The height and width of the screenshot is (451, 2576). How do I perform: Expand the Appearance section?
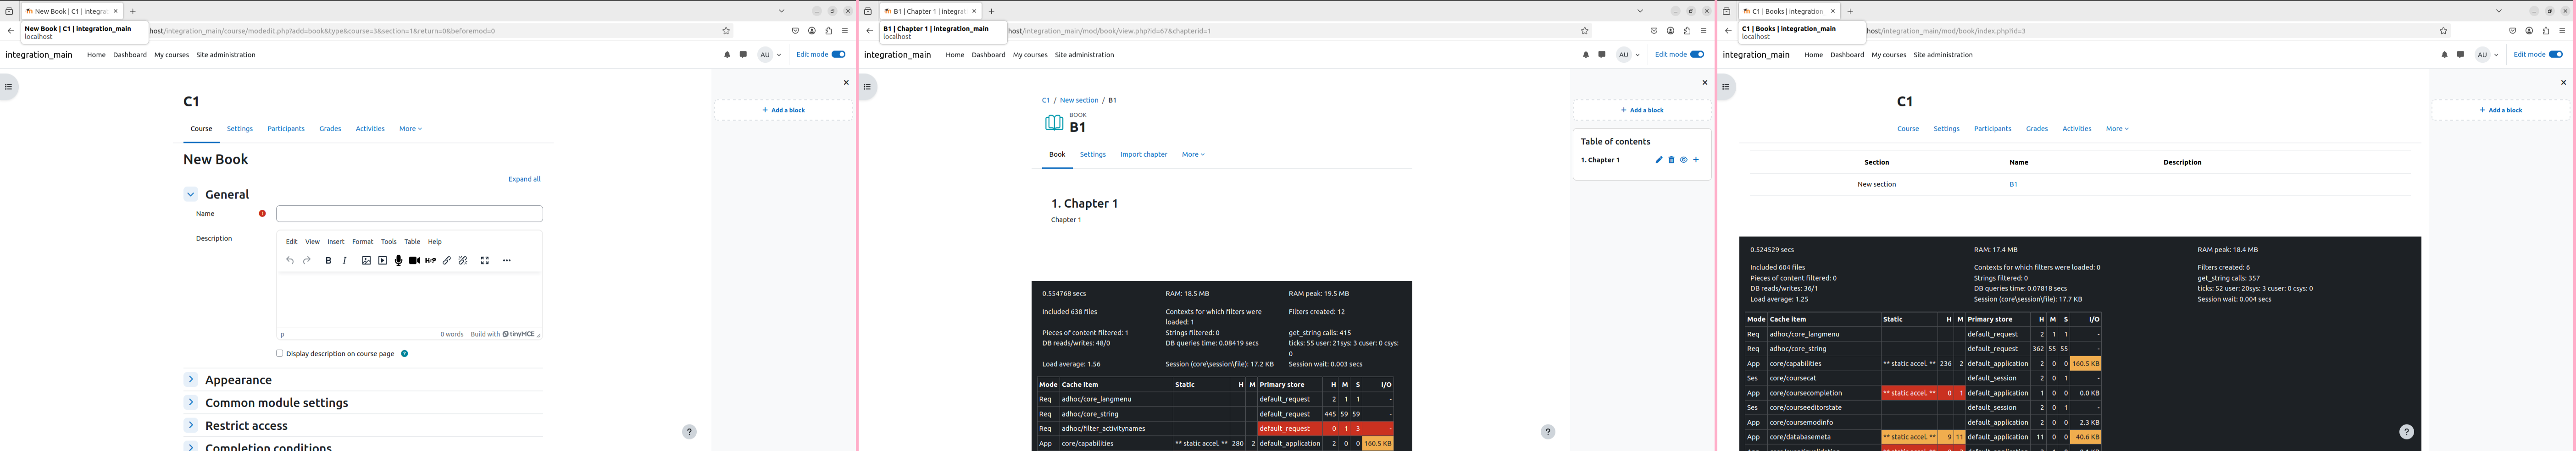(x=190, y=379)
